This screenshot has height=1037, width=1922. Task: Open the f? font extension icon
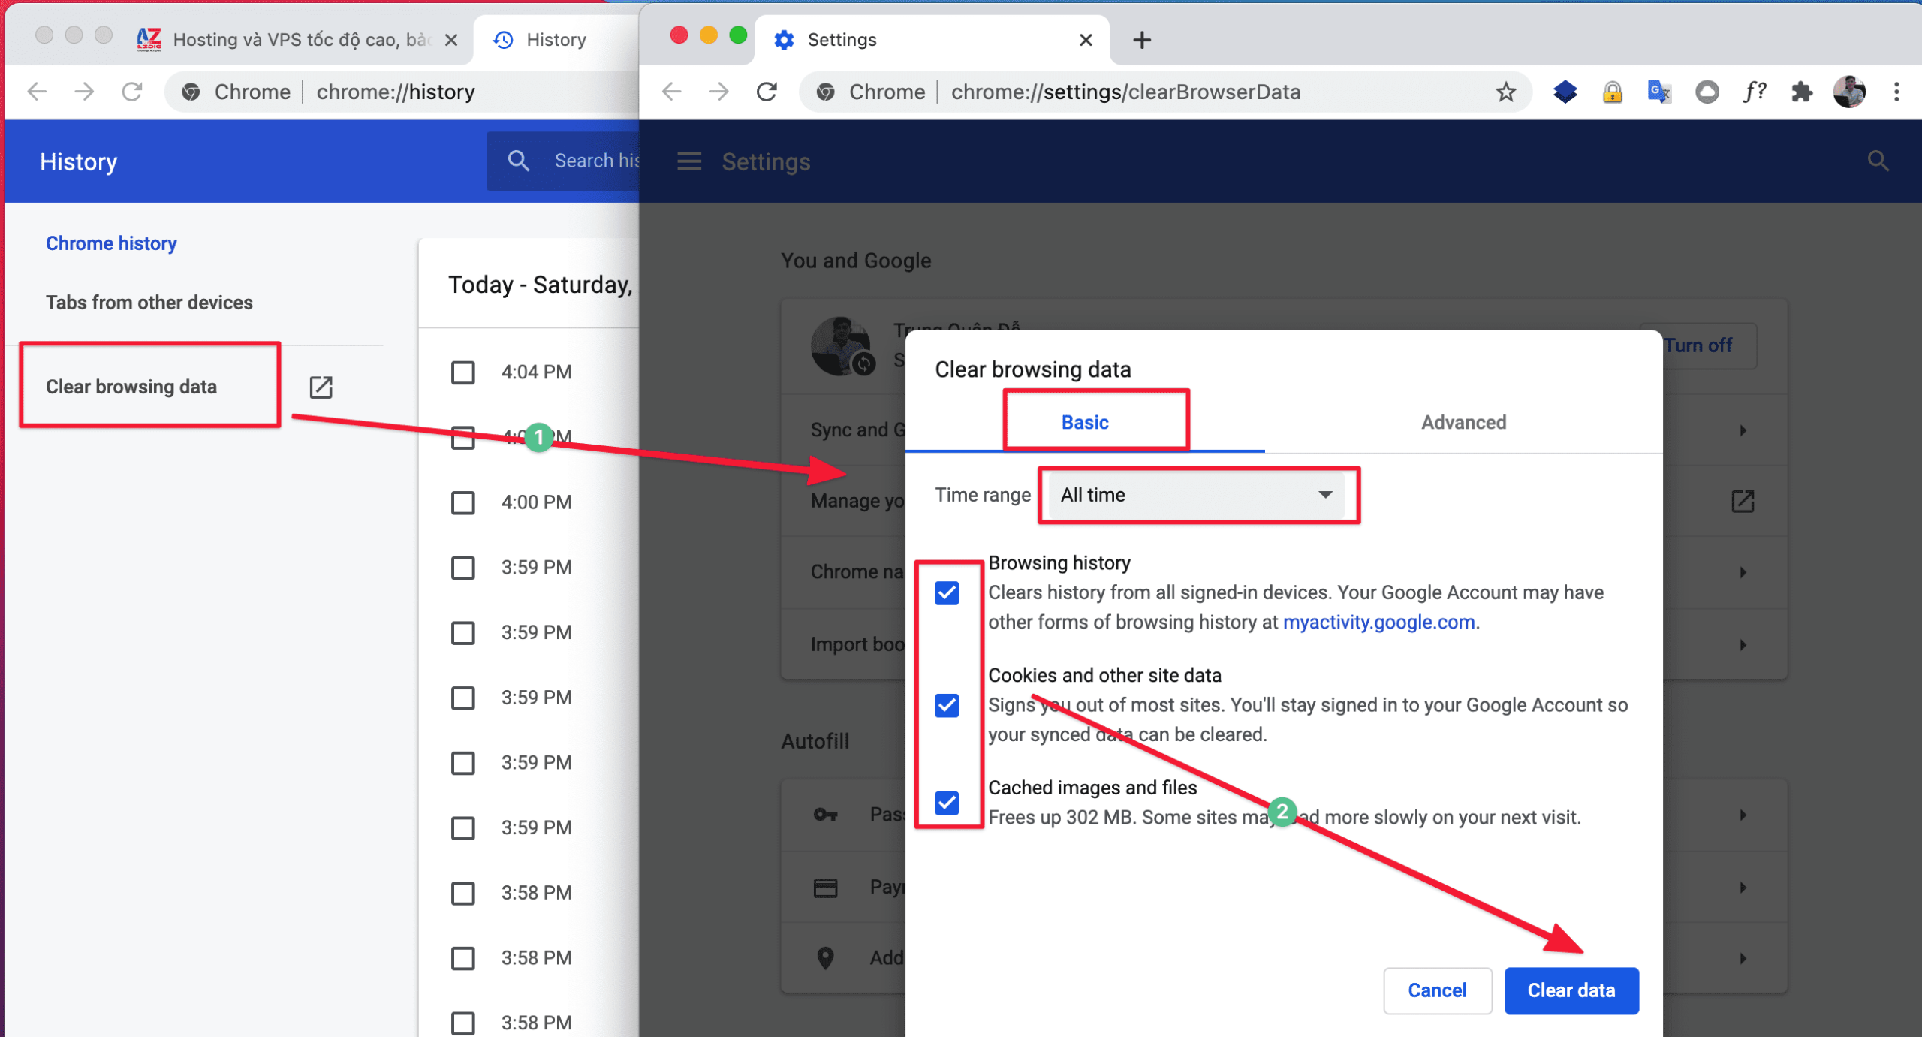tap(1754, 92)
